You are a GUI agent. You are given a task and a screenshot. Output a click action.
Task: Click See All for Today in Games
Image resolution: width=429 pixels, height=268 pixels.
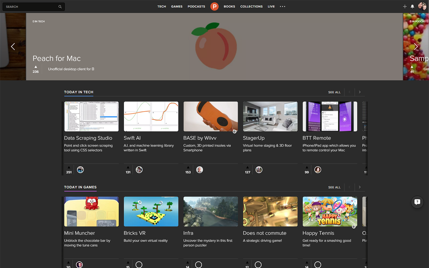[x=334, y=187]
